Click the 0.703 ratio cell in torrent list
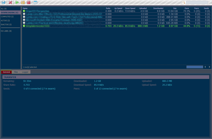 click(x=108, y=26)
